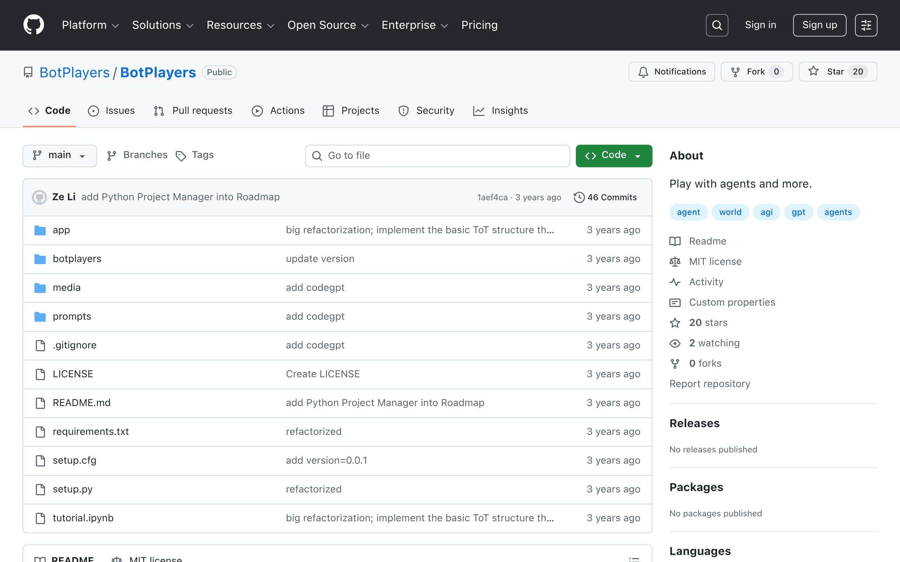
Task: Open commit message 'Create LICENSE'
Action: pyautogui.click(x=322, y=374)
